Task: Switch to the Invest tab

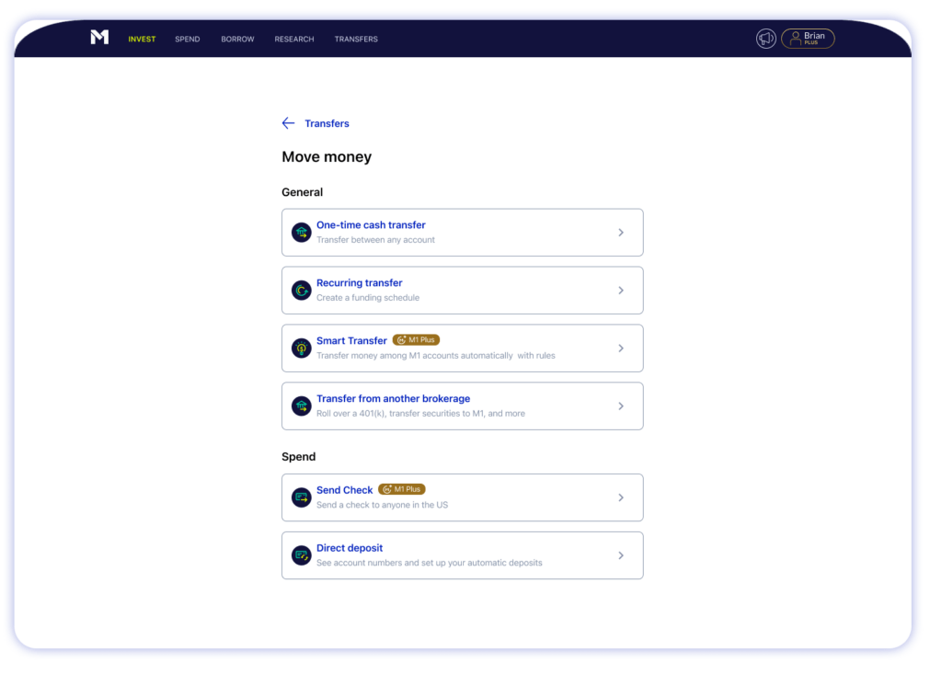Action: click(x=142, y=39)
